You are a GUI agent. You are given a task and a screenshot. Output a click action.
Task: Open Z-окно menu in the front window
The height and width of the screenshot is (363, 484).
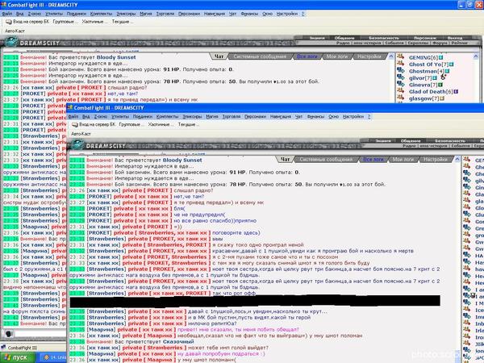(x=101, y=117)
